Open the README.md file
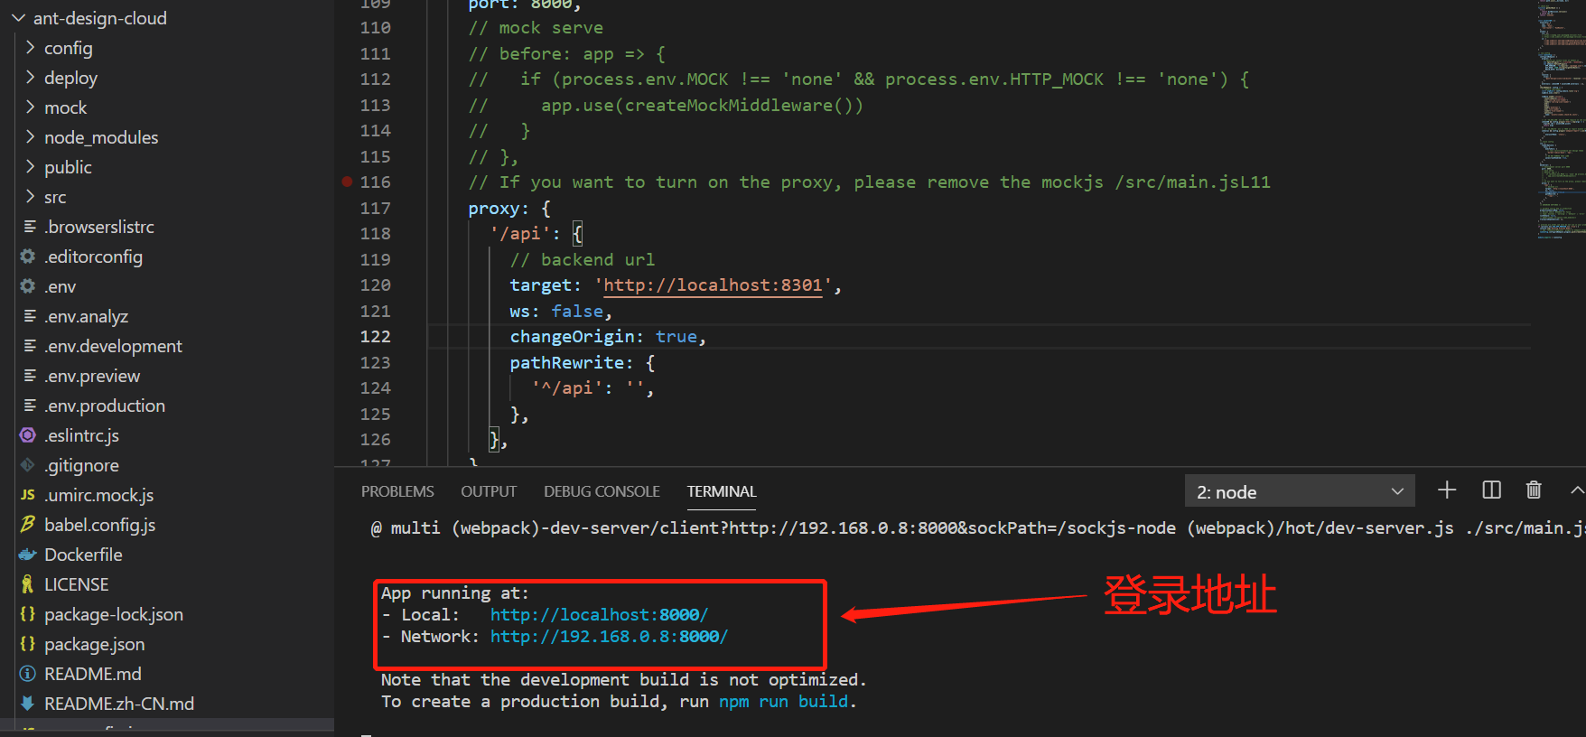 pos(93,674)
